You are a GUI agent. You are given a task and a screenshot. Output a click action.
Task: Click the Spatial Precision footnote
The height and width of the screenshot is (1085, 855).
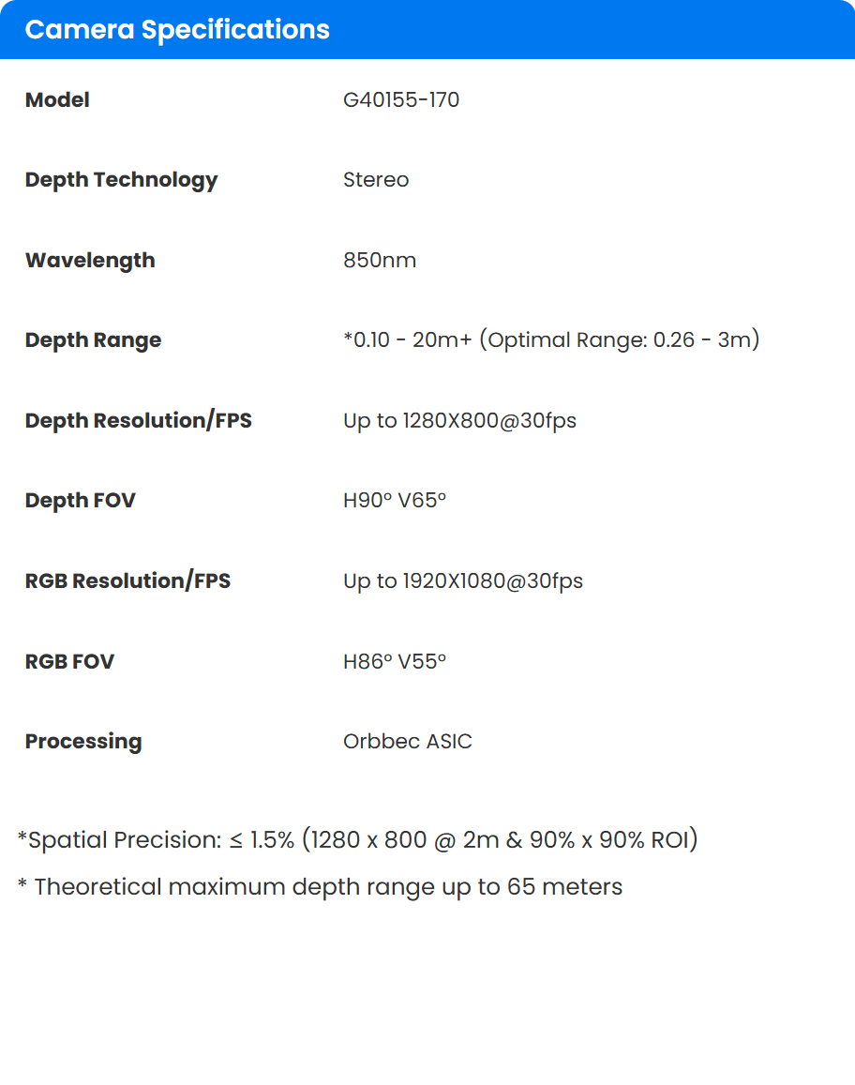(357, 840)
